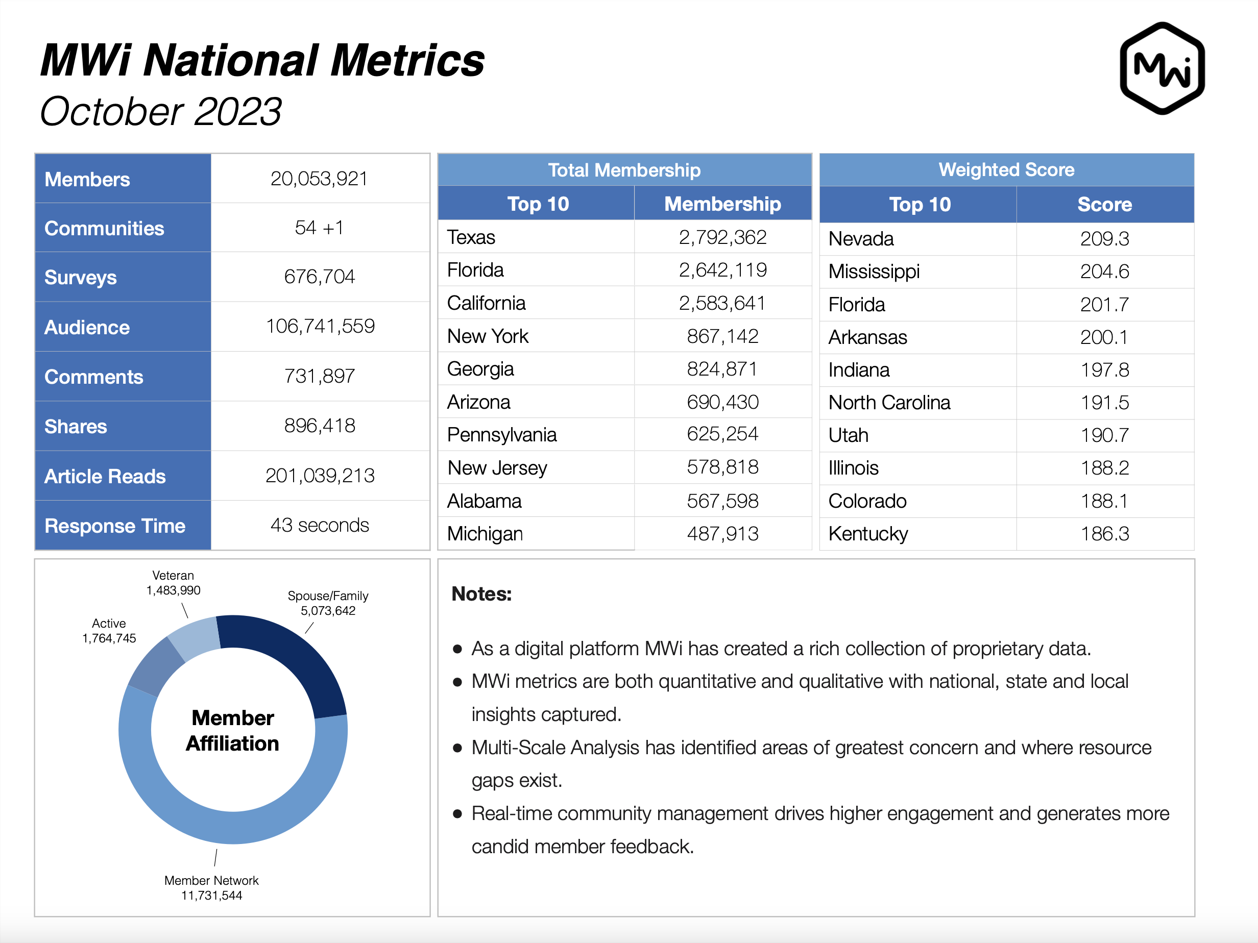Click the California membership row
Screen dimensions: 1258x943
coord(624,303)
